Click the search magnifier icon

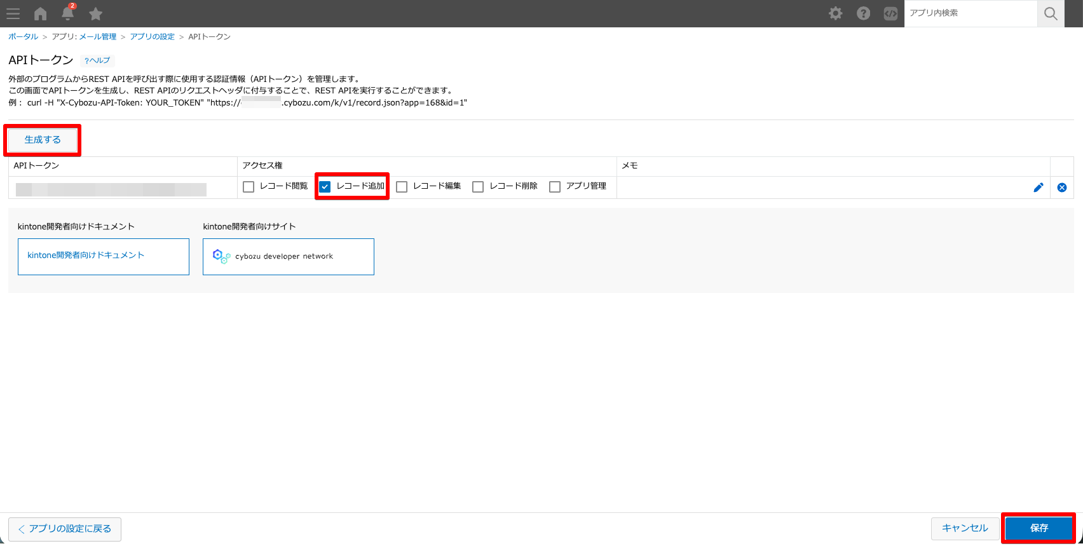[1051, 13]
